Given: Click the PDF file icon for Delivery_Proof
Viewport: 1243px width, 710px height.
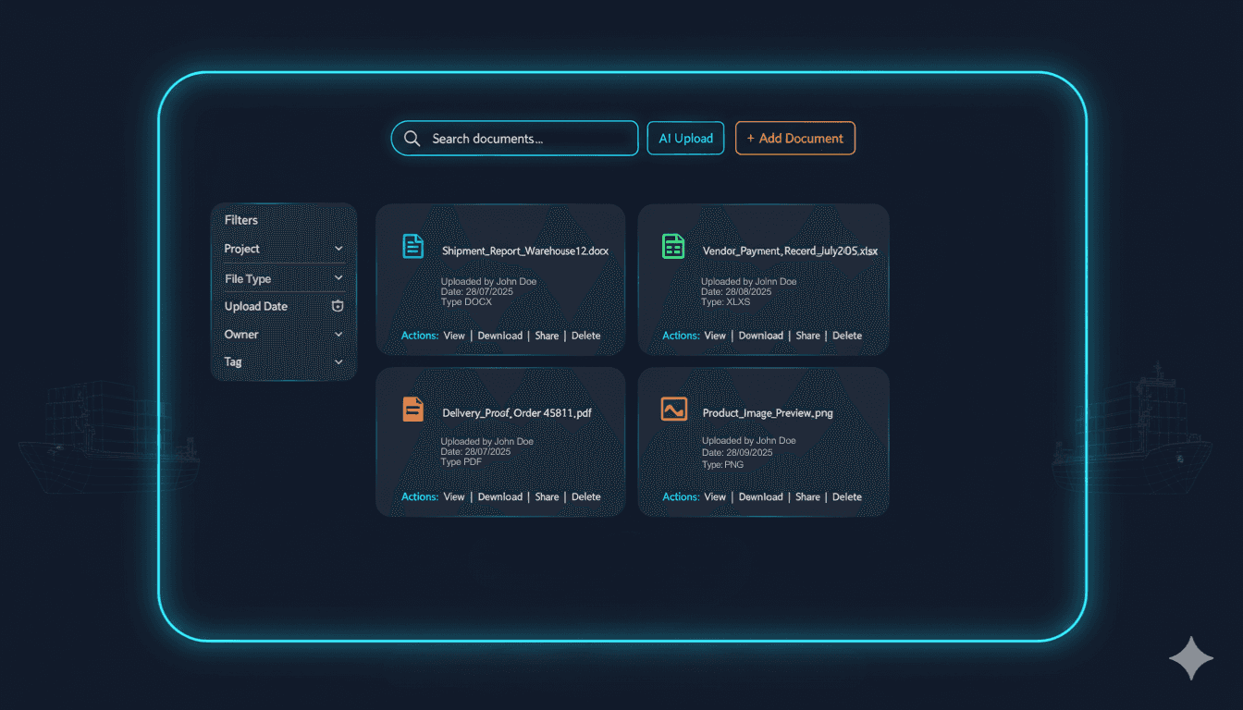Looking at the screenshot, I should (412, 409).
